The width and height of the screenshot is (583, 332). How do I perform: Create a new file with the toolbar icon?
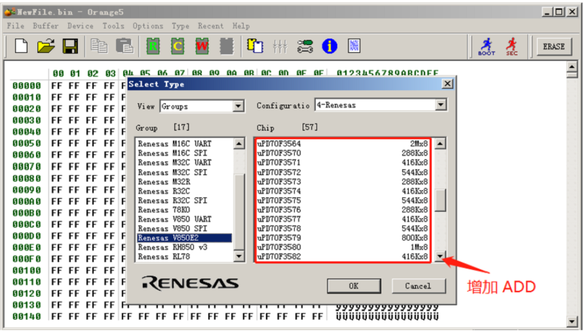tap(21, 47)
